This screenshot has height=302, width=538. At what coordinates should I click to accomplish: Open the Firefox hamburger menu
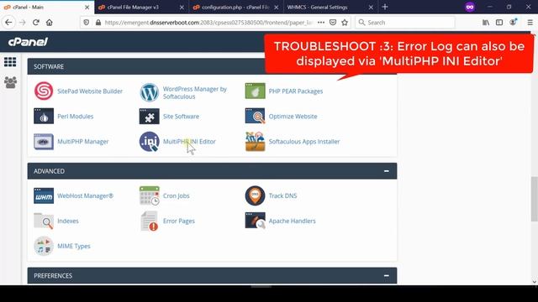tap(530, 23)
